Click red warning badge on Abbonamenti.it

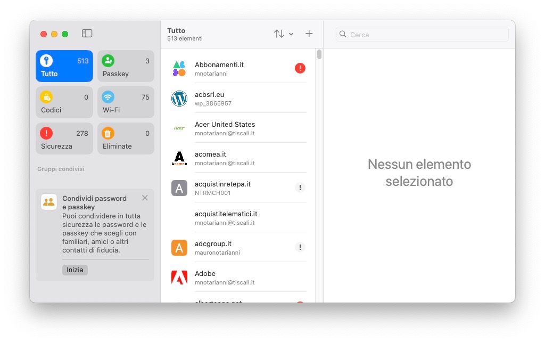pos(300,68)
